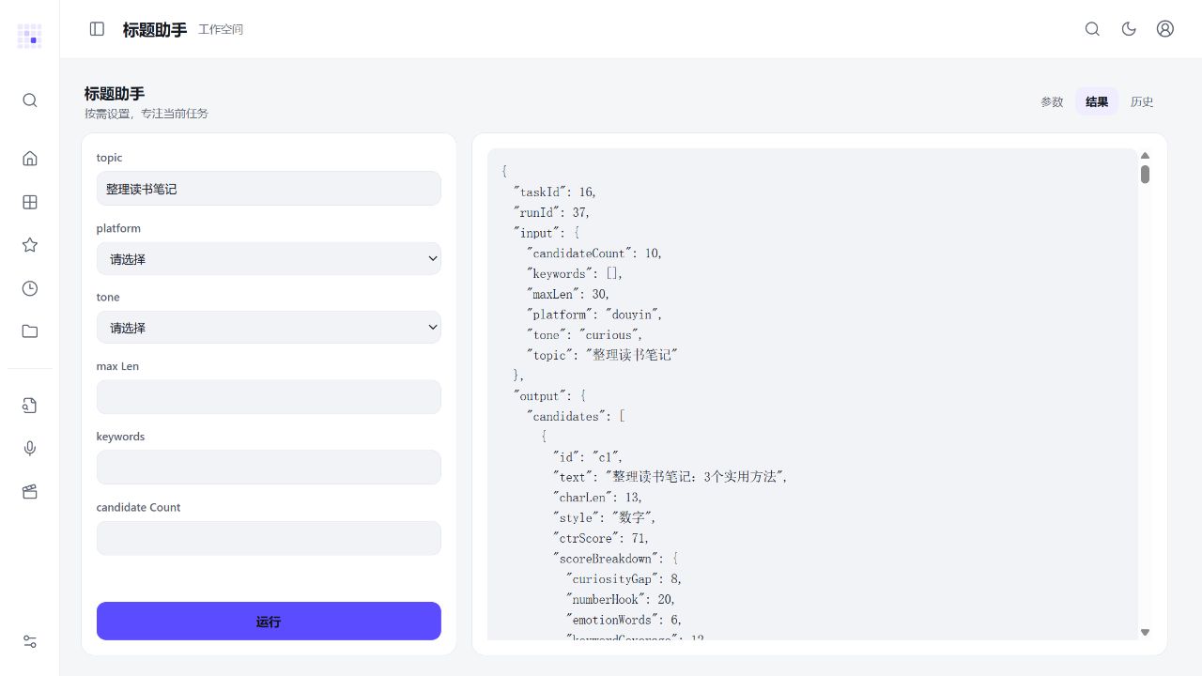1202x676 pixels.
Task: Select the 结果 tab
Action: 1097,102
